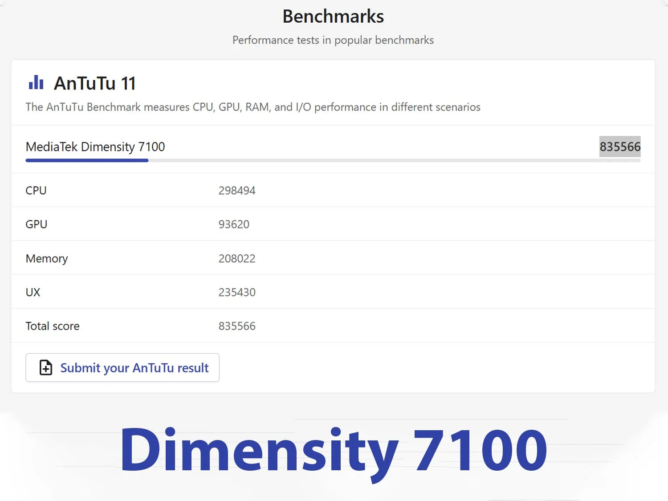The width and height of the screenshot is (668, 501).
Task: Click the UX value 235430
Action: tap(237, 293)
